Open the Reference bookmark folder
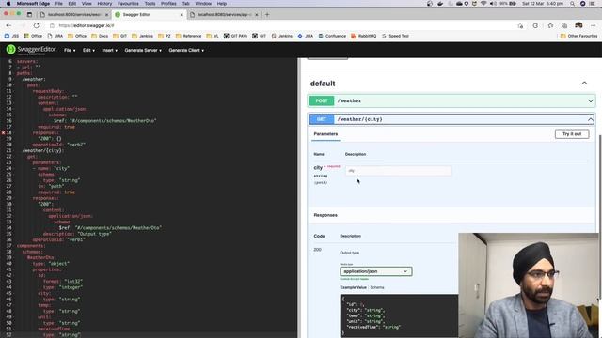The width and height of the screenshot is (602, 338). click(188, 36)
